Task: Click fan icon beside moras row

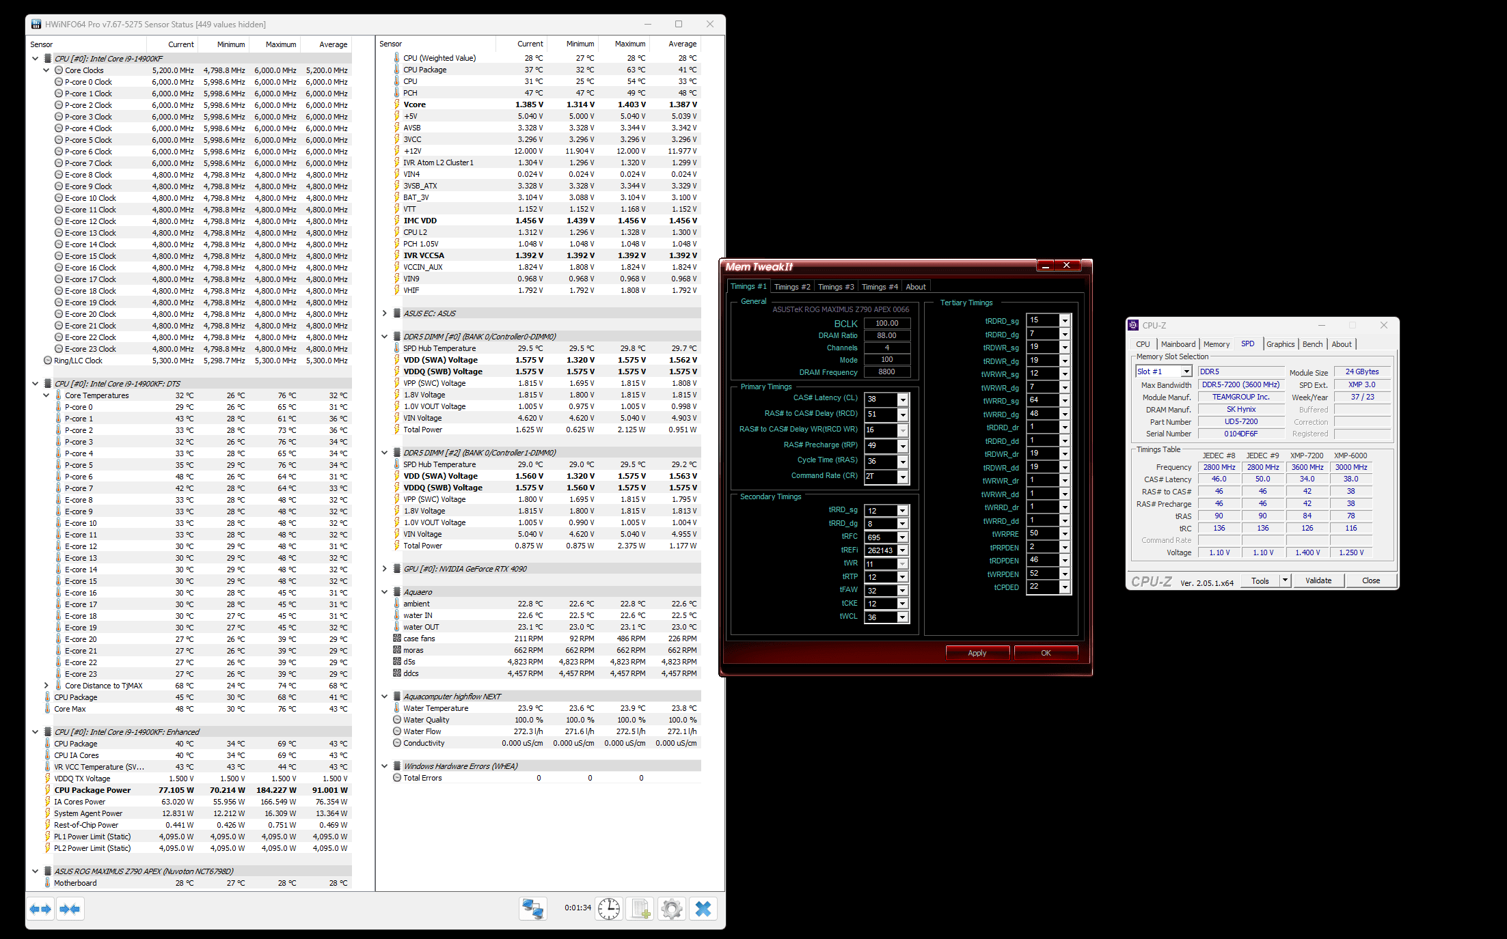Action: tap(397, 650)
